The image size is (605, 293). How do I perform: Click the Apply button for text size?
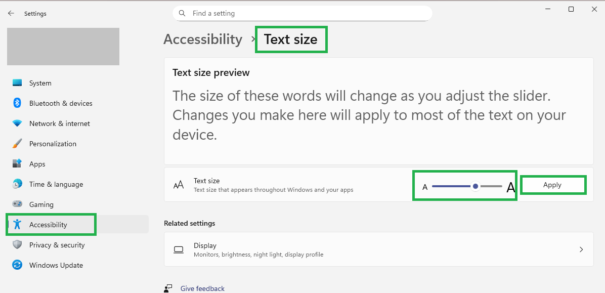tap(552, 185)
